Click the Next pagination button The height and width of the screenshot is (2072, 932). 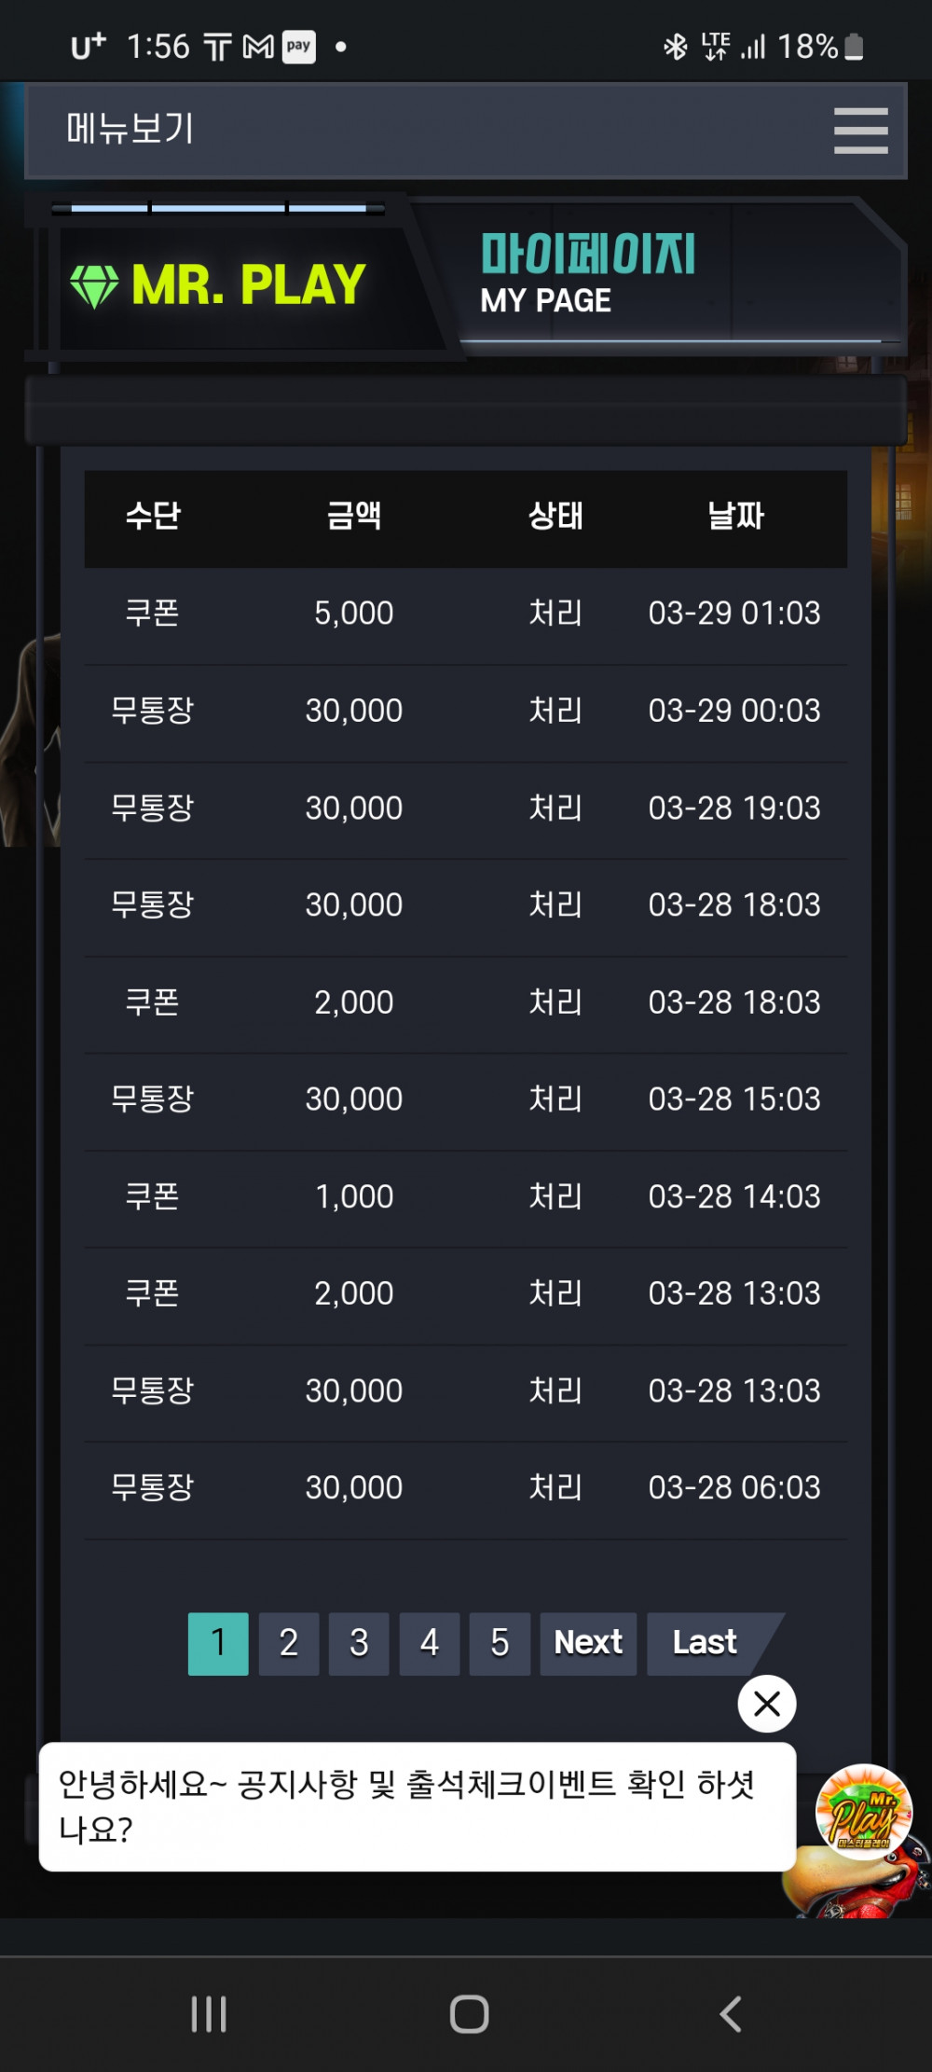pos(588,1643)
